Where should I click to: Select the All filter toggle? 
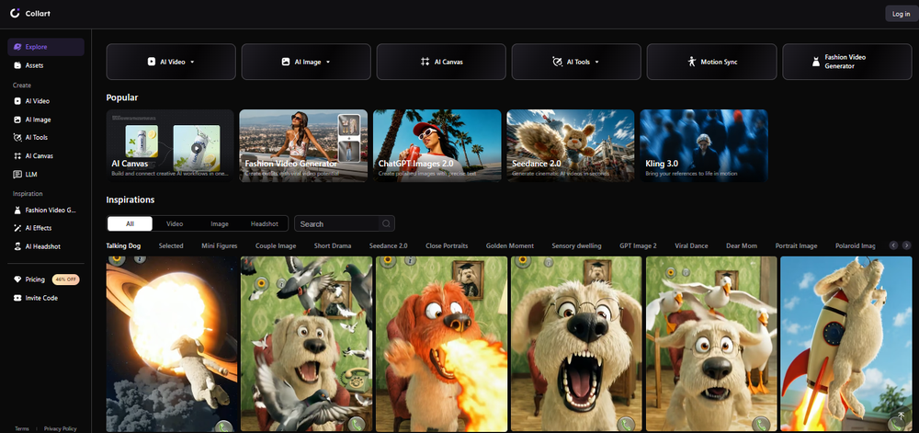click(130, 223)
